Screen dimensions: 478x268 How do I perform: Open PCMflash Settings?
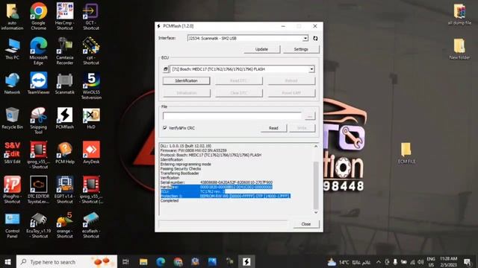(x=301, y=49)
